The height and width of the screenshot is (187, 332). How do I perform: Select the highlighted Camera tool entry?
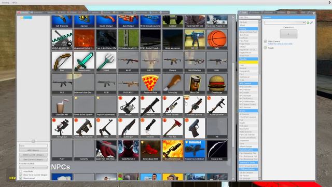coord(248,62)
